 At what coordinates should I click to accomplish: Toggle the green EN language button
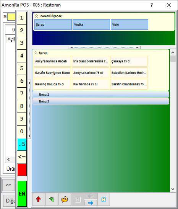pyautogui.click(x=22, y=194)
